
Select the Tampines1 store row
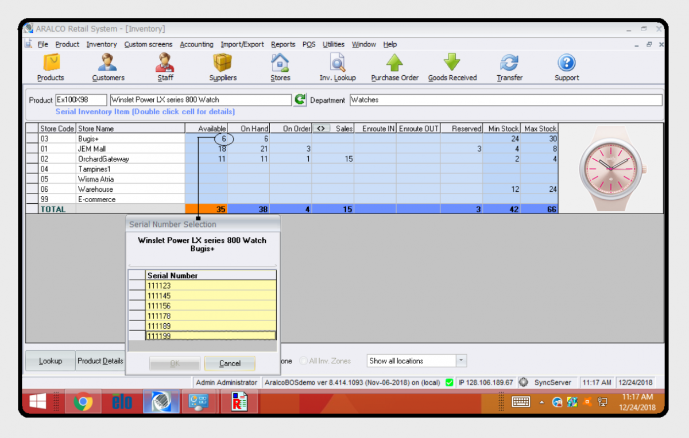tap(292, 169)
